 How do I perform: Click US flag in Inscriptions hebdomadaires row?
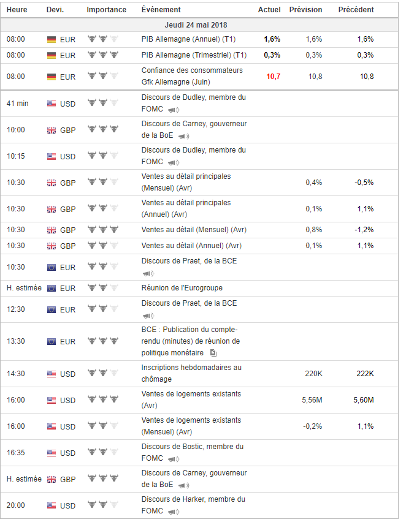coord(52,374)
